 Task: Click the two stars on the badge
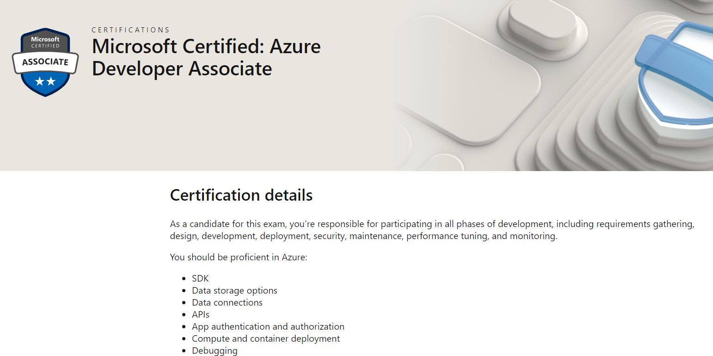pos(45,82)
